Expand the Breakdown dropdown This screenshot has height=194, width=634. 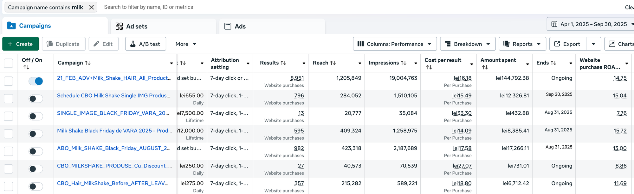coord(468,44)
